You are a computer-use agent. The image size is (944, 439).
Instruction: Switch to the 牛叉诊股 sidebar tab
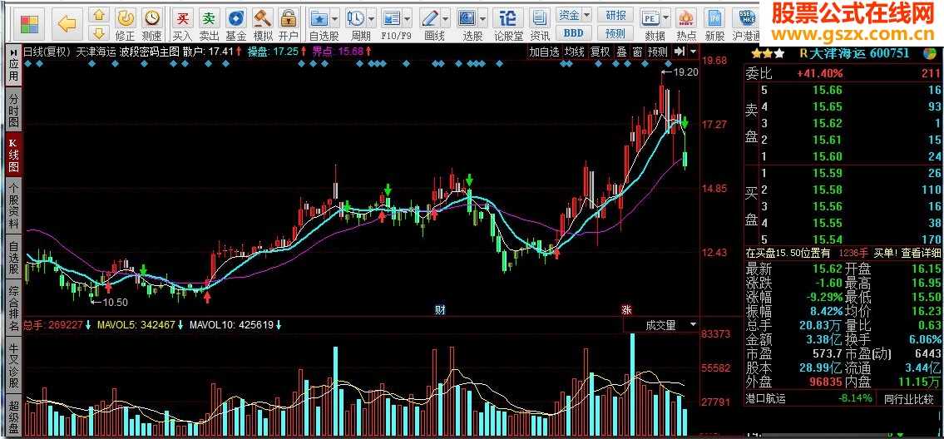click(x=13, y=366)
